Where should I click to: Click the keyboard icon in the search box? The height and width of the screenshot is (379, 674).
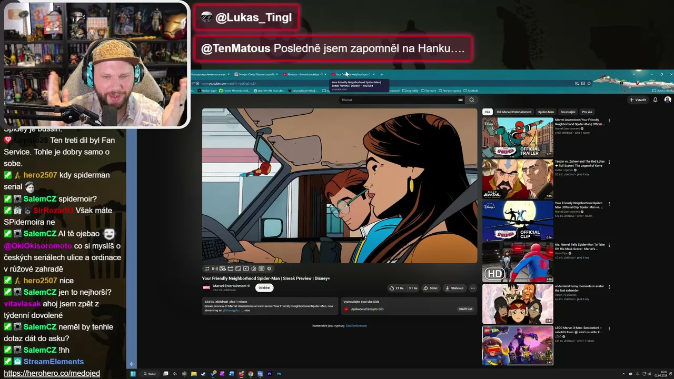coord(460,100)
